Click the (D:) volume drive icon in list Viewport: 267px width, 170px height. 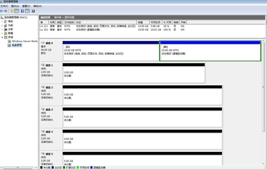(41, 30)
